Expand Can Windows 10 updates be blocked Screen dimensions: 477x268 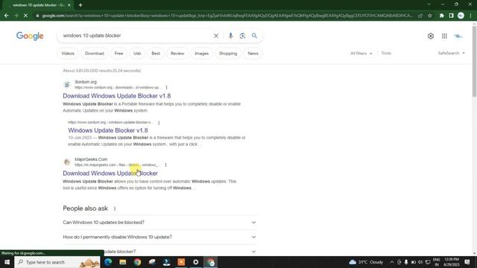tap(159, 223)
